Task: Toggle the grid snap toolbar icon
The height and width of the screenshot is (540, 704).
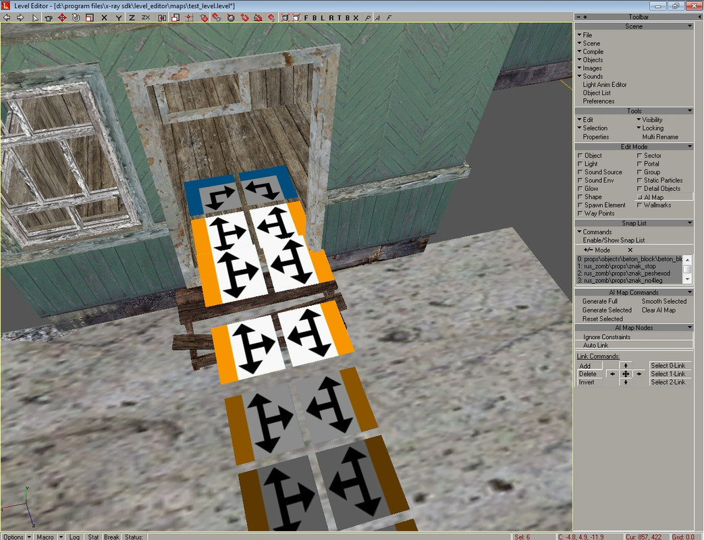Action: [189, 18]
